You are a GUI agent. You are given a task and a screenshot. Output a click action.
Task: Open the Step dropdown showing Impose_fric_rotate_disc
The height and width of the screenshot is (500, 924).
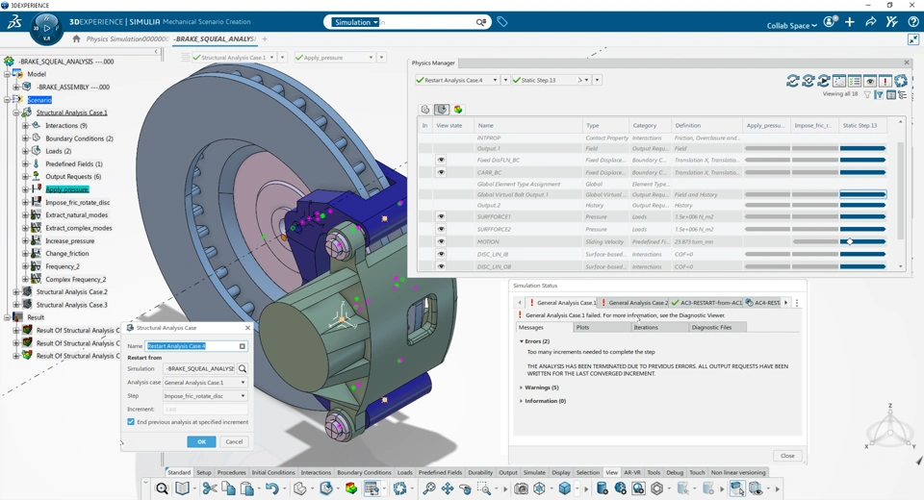click(243, 396)
